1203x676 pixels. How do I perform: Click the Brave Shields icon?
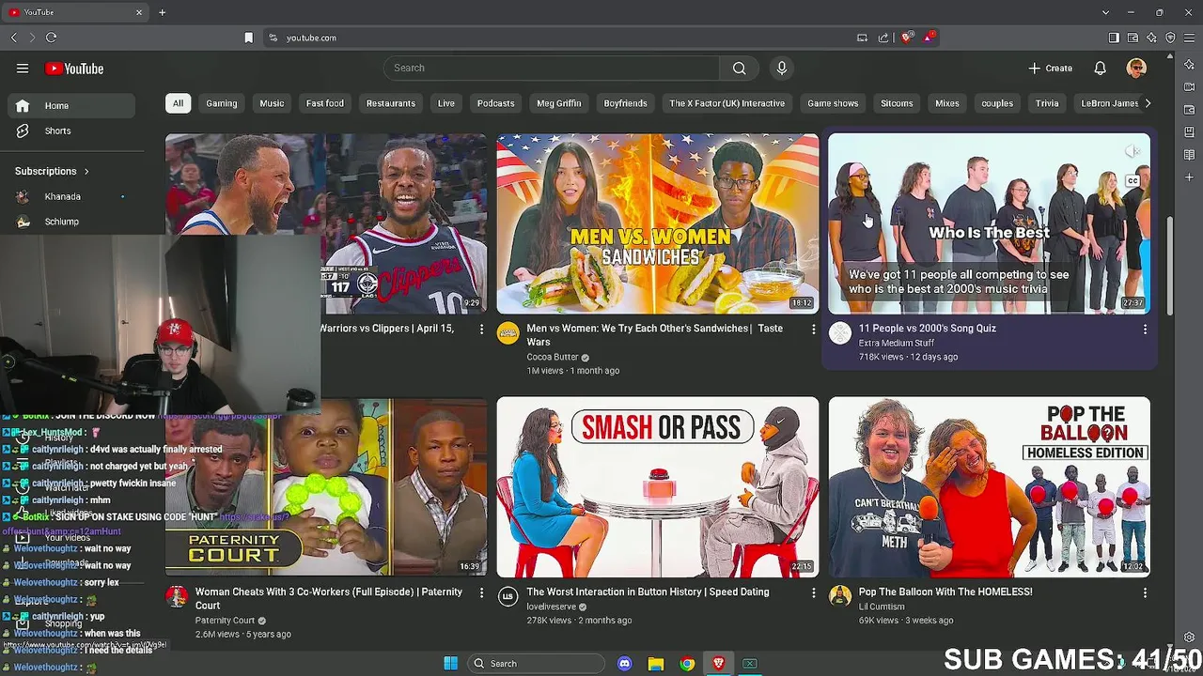coord(906,38)
